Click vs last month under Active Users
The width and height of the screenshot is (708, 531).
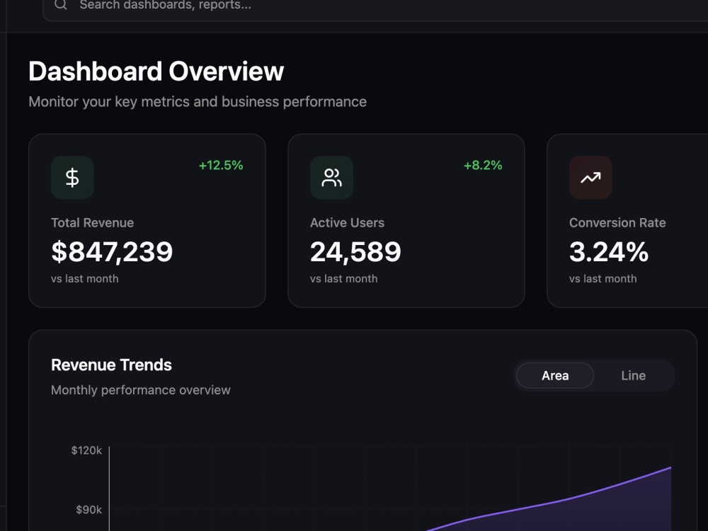[x=343, y=278]
